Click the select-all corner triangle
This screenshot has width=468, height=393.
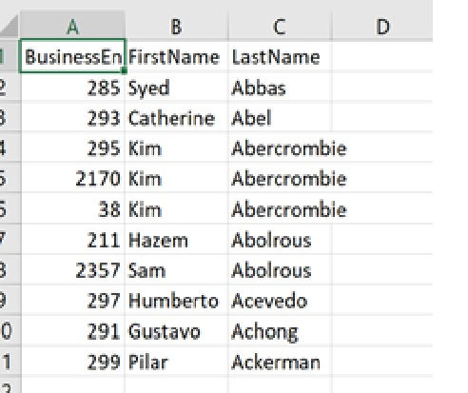[x=10, y=26]
